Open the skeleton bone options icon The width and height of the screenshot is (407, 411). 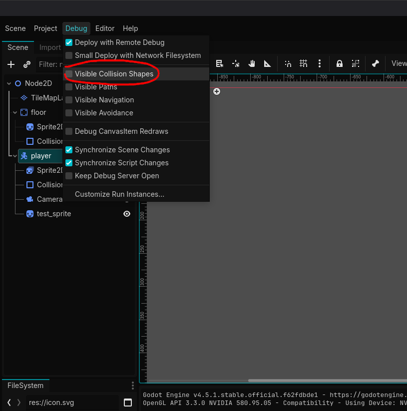(x=376, y=63)
